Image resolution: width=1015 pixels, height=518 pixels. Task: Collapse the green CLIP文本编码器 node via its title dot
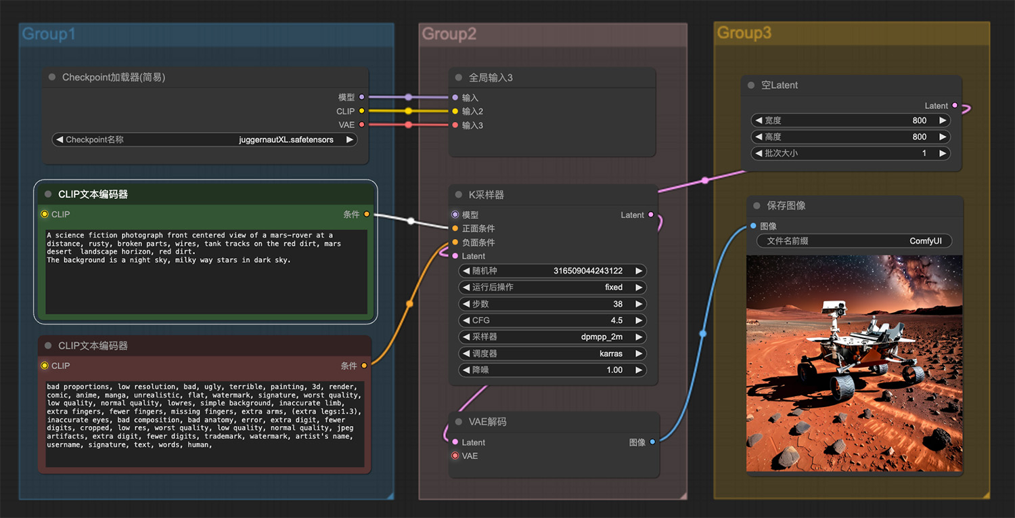click(48, 194)
